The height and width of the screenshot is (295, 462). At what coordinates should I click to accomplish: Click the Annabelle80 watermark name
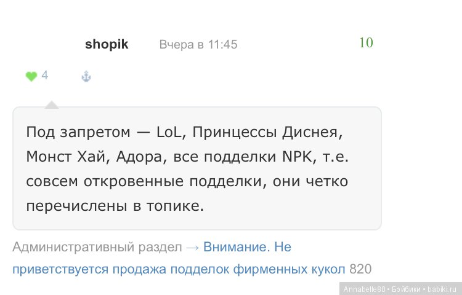(x=364, y=289)
